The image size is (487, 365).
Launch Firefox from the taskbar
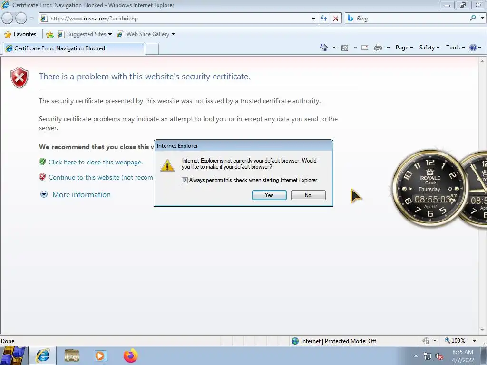tap(130, 355)
